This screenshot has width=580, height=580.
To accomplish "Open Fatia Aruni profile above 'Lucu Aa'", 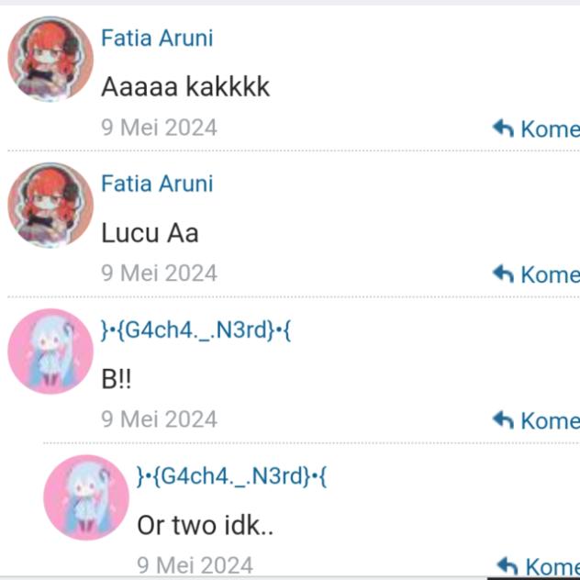I will [x=157, y=184].
